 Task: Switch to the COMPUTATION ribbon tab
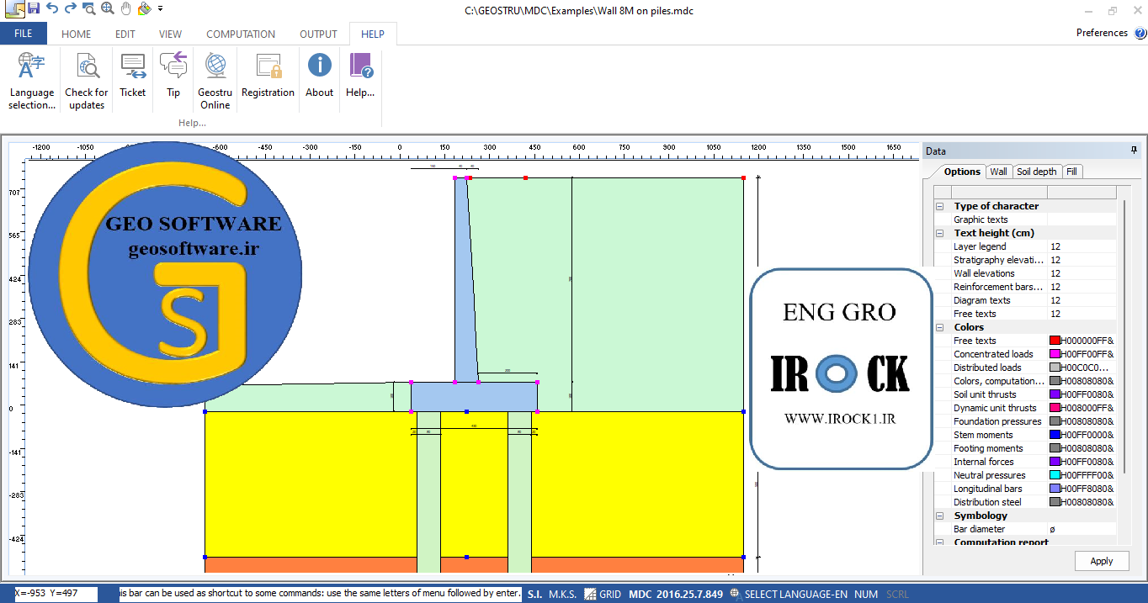241,34
